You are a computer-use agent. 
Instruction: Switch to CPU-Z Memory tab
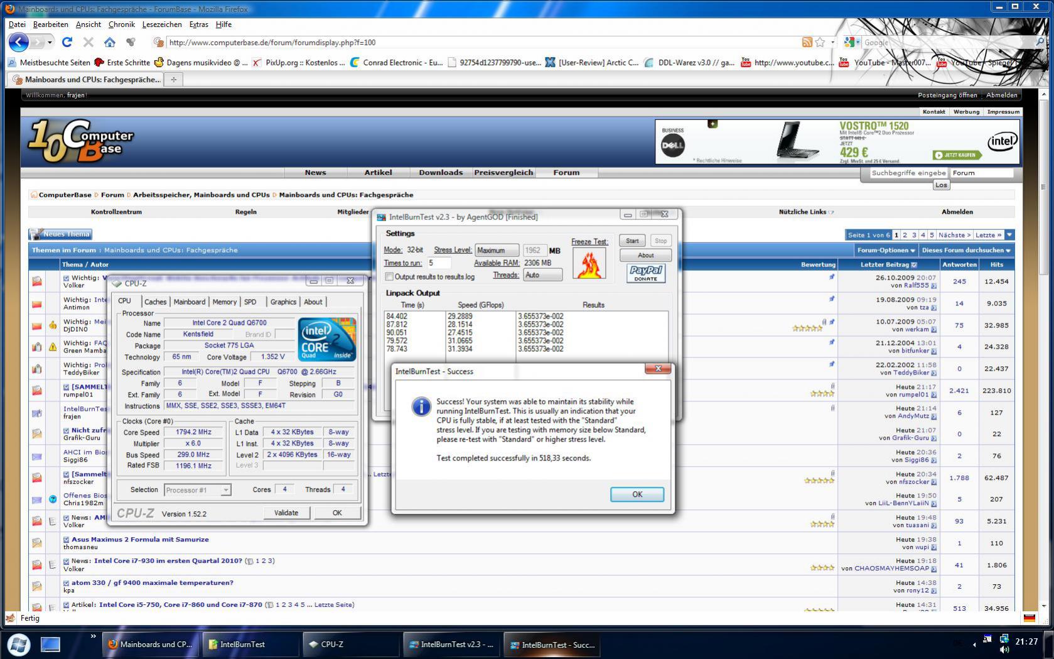[x=224, y=302]
